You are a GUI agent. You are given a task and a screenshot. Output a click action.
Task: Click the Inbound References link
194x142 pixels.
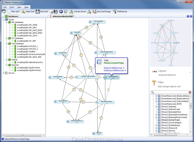pyautogui.click(x=114, y=68)
